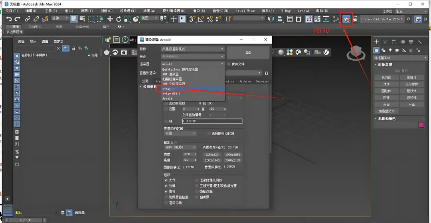Switch to the Archive tab
The width and height of the screenshot is (431, 223).
245,81
